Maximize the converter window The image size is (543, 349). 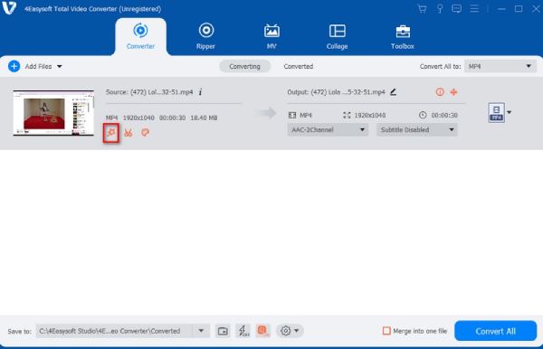(519, 9)
